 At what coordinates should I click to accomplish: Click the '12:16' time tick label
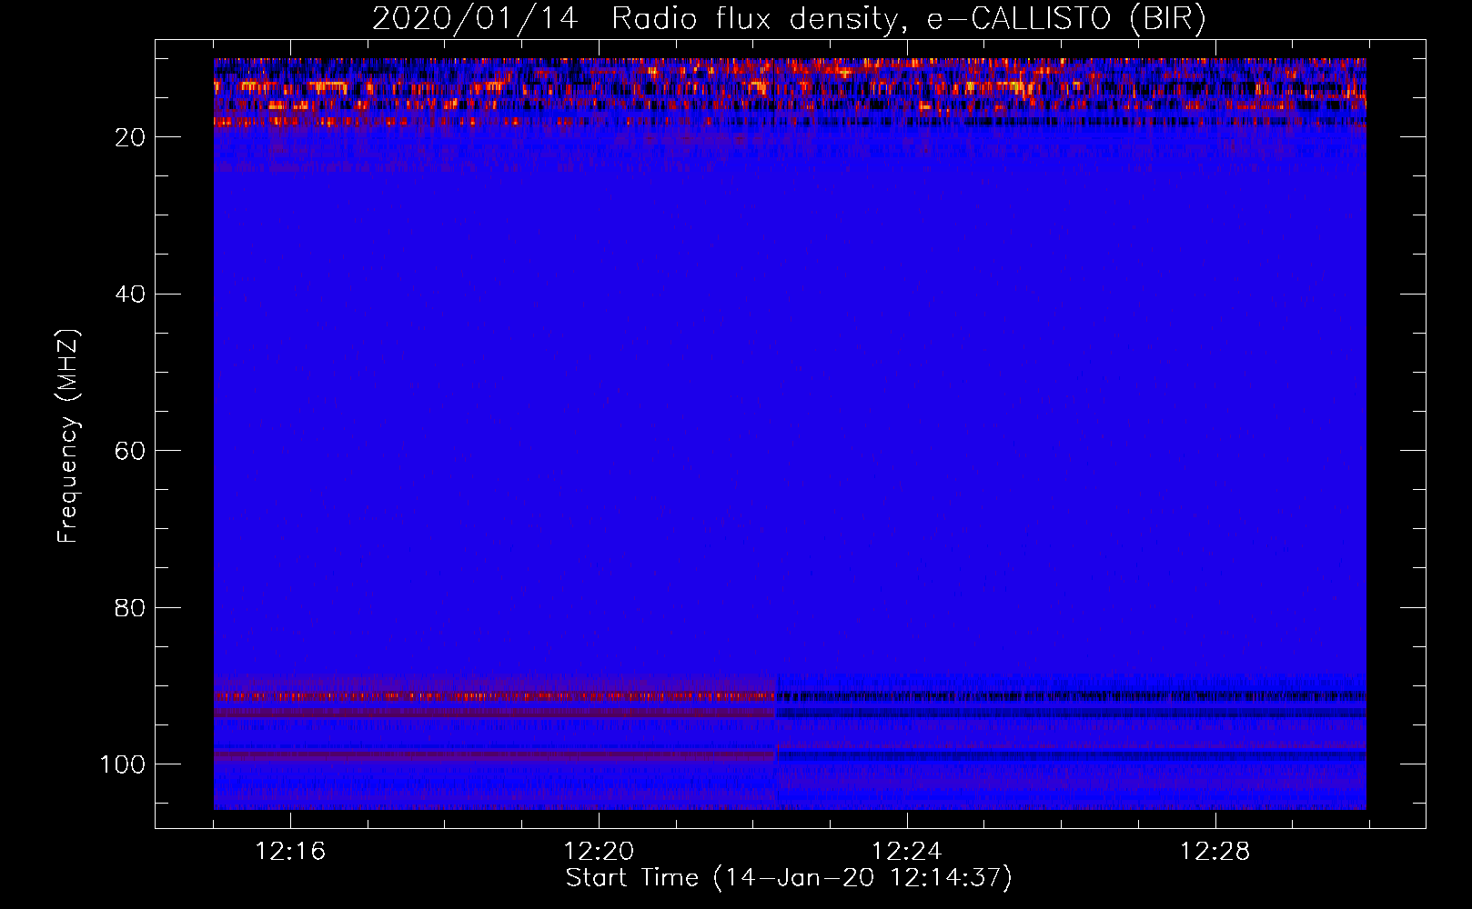290,852
